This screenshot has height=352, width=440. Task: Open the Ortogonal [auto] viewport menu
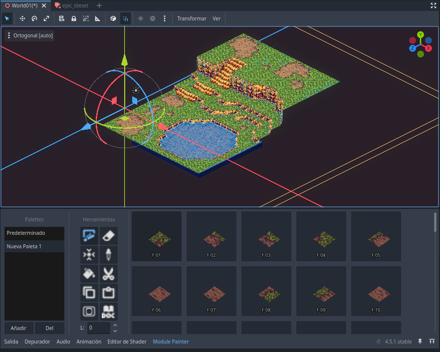(30, 35)
